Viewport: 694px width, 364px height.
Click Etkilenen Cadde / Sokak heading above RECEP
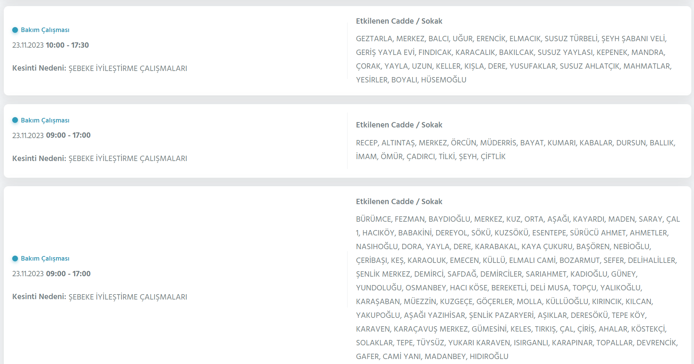399,125
